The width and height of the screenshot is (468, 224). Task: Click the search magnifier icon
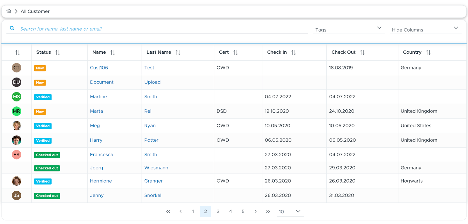click(x=12, y=28)
